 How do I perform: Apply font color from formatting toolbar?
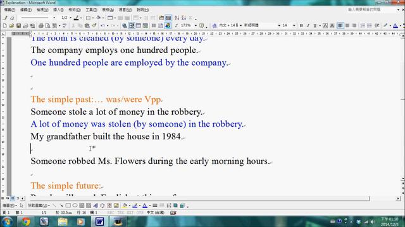click(396, 25)
